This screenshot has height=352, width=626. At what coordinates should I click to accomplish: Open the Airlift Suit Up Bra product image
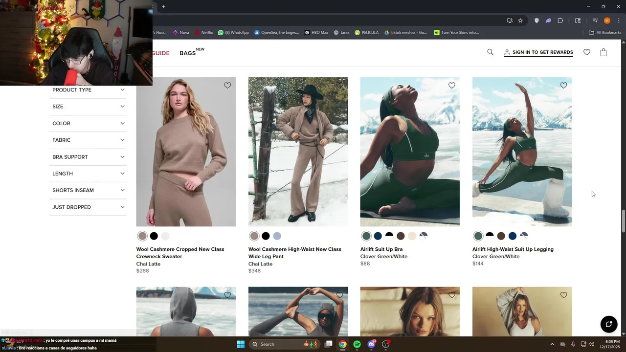[410, 152]
